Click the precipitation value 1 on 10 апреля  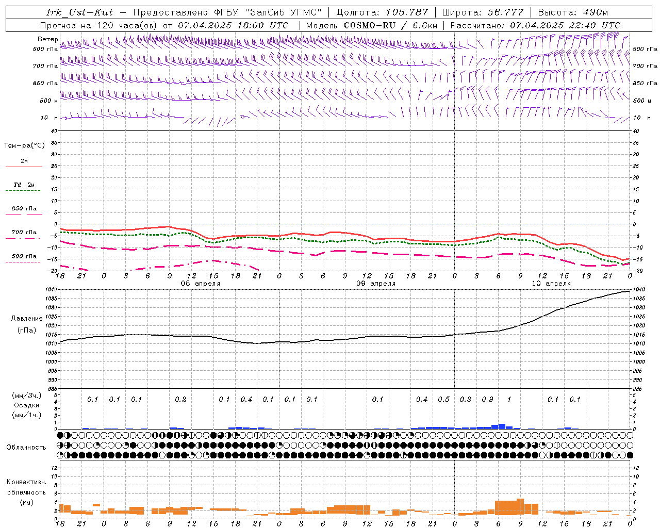pos(509,400)
